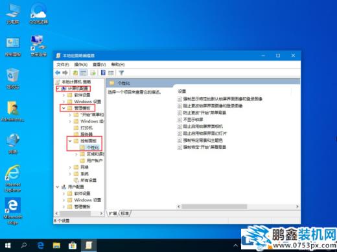
Task: Click the Group Policy Editor taskbar button
Action: (x=89, y=246)
